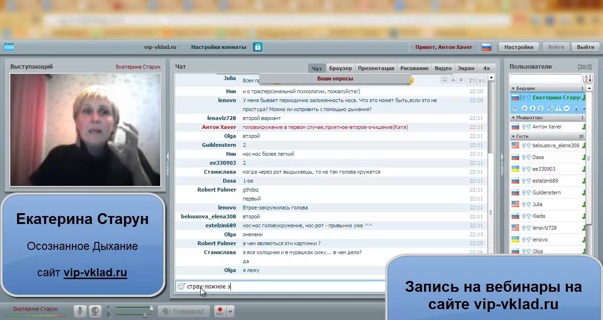
Task: Click the Говорить! speak button
Action: [x=184, y=311]
